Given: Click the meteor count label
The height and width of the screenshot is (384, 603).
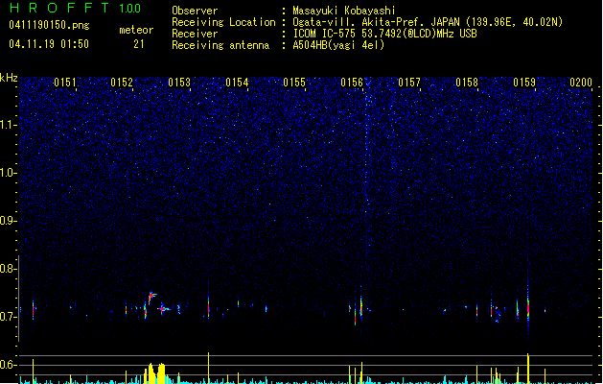Looking at the screenshot, I should [136, 30].
